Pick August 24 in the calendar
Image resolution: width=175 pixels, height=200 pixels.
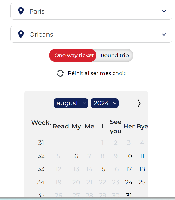pos(129,182)
